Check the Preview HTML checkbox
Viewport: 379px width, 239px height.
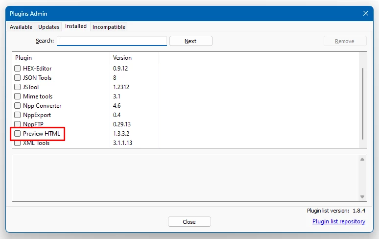point(18,133)
